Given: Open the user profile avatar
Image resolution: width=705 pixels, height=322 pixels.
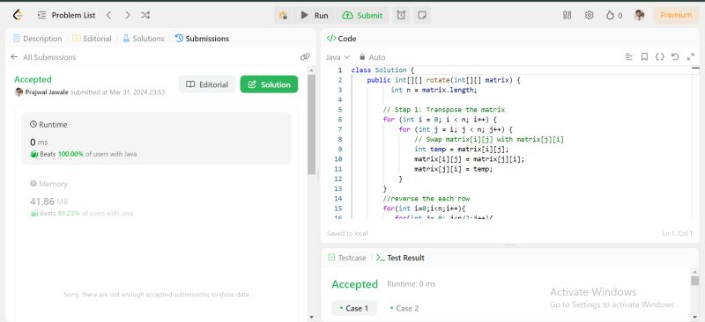Looking at the screenshot, I should [x=639, y=15].
